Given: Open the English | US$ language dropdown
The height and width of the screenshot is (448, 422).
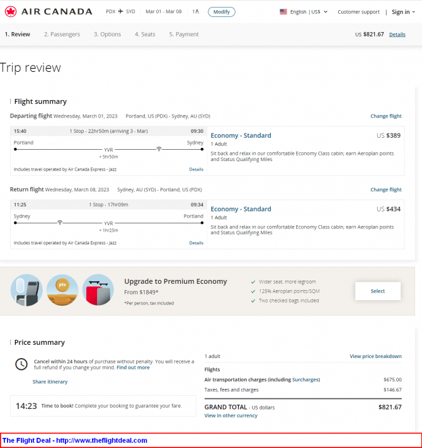Looking at the screenshot, I should coord(304,12).
